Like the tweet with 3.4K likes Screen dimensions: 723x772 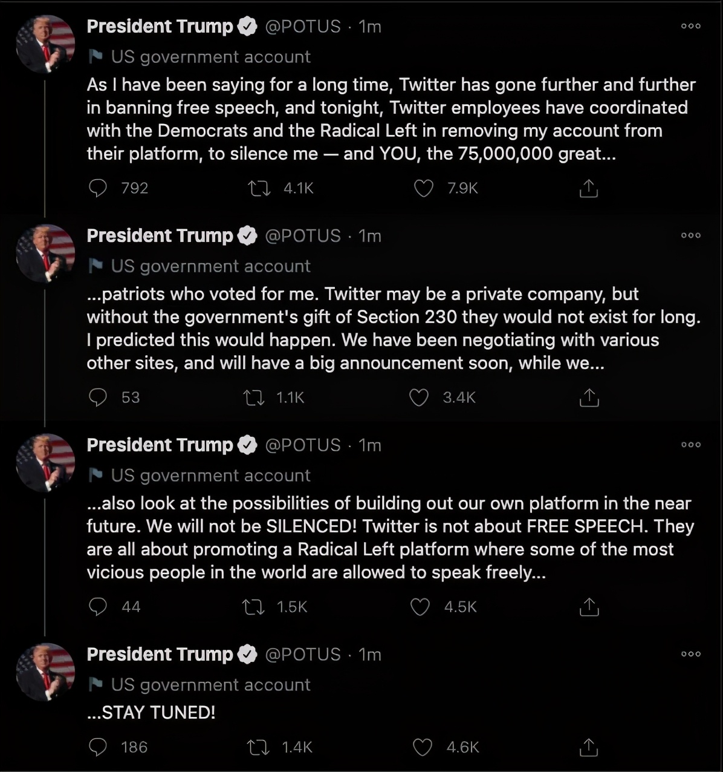[x=419, y=397]
